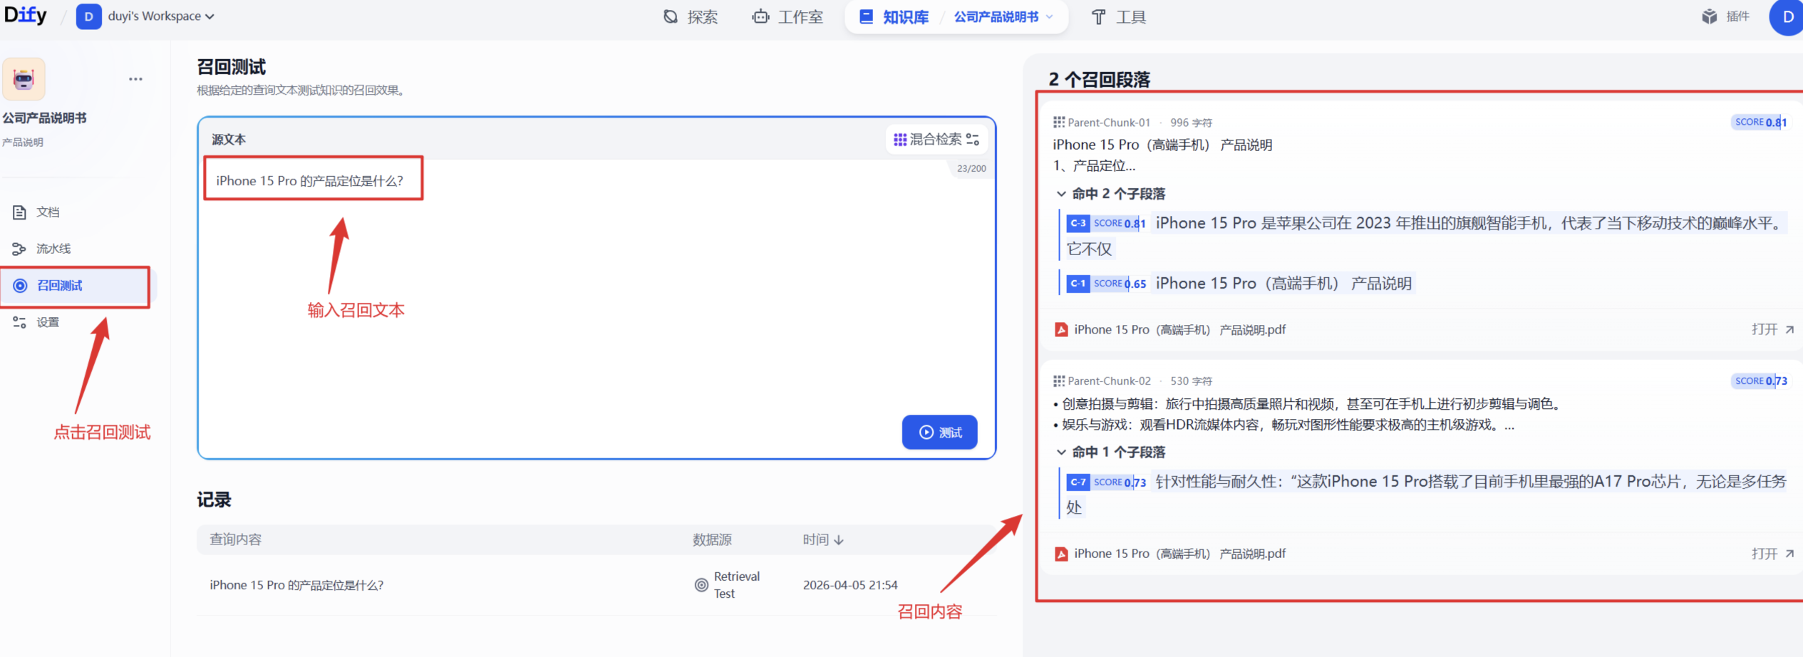Open the record row iPhone 15 Po 的产品定位是什么?
This screenshot has height=657, width=1803.
click(x=596, y=585)
